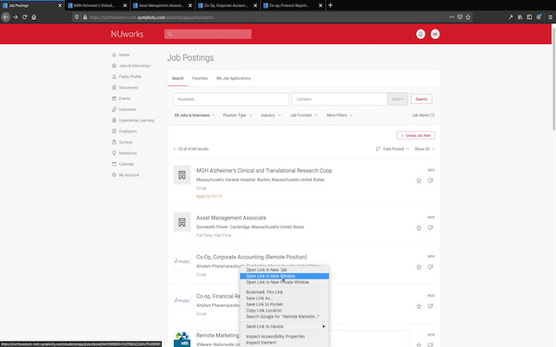The height and width of the screenshot is (347, 556).
Task: Bookmark this page with the star icon
Action: pos(468,17)
